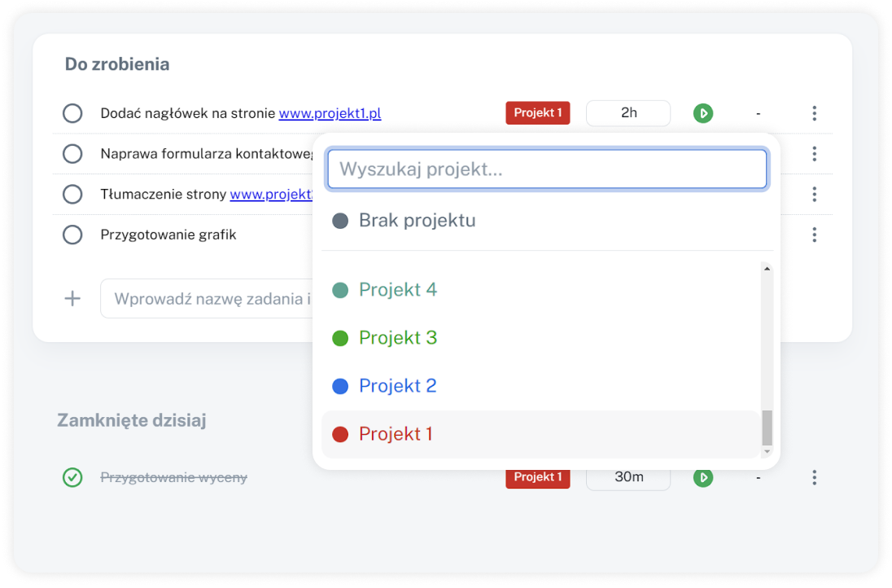
Task: Open the options menu for Przygotowanie grafik
Action: pos(814,235)
